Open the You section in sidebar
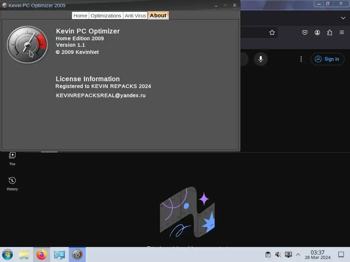Image resolution: width=350 pixels, height=262 pixels. tap(12, 159)
